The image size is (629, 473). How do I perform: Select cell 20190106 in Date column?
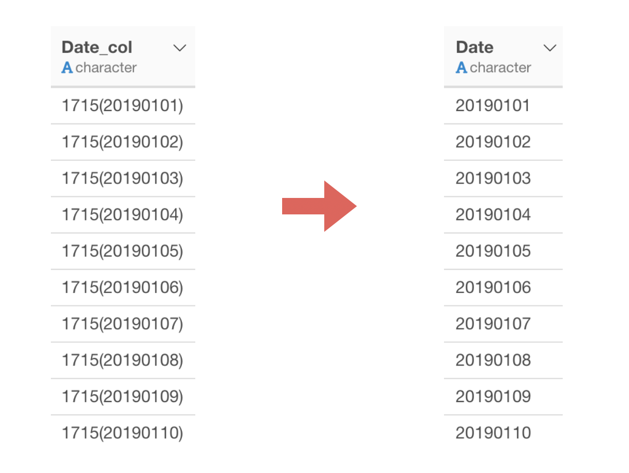pos(503,288)
